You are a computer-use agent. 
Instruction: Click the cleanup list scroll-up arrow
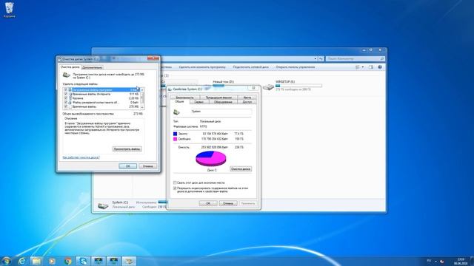[142, 90]
